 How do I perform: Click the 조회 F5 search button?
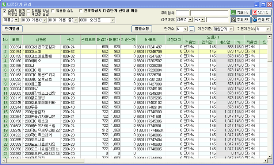pos(240,20)
